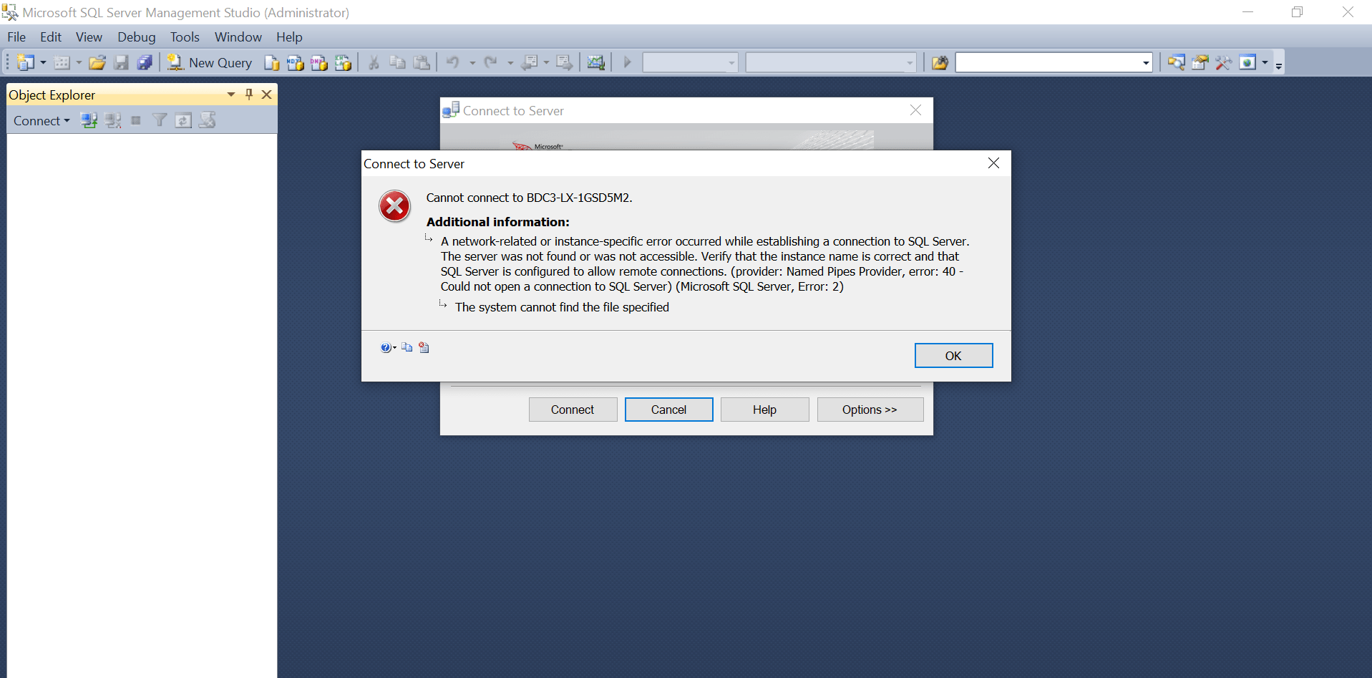Close the Object Explorer panel
This screenshot has height=678, width=1372.
click(x=267, y=95)
